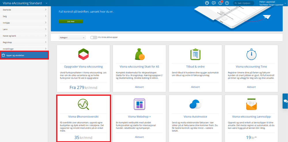Expand the Kasse og bank chevron

pos(46,36)
